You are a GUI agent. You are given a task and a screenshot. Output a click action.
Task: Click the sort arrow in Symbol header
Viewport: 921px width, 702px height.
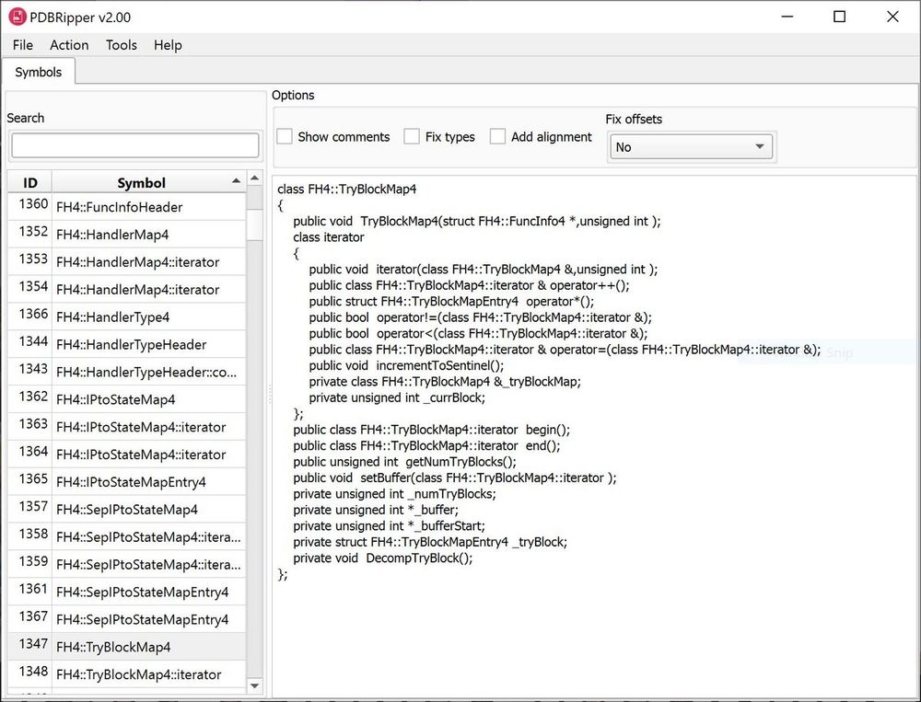pos(236,180)
